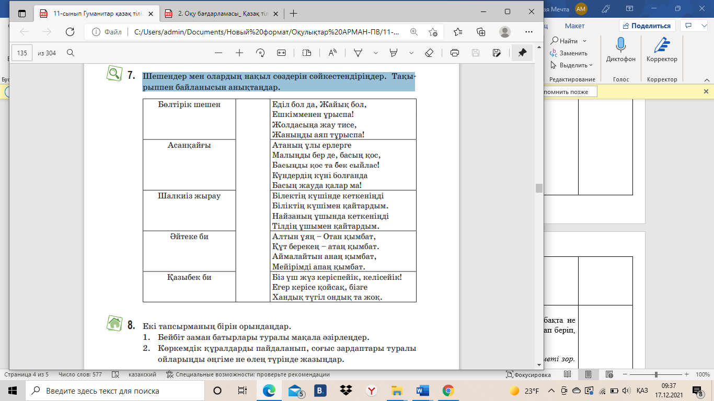714x401 pixels.
Task: Click the 'Бөлтірік шешен' table cell
Action: (x=189, y=119)
